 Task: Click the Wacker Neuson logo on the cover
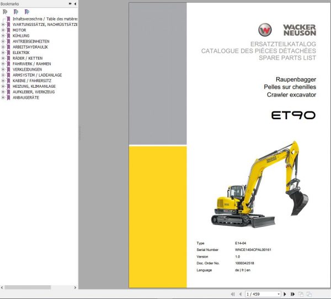coord(287,30)
